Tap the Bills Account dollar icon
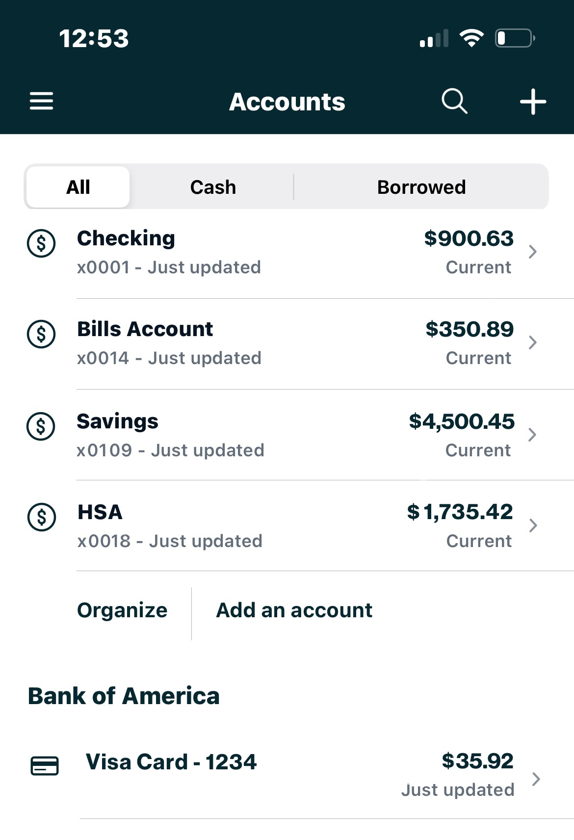This screenshot has height=840, width=574. 41,334
